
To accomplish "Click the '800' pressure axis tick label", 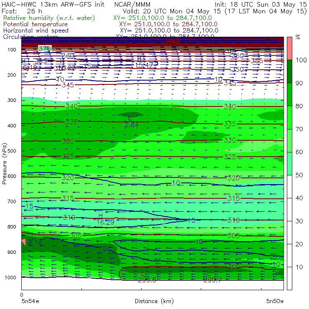I will coord(12,227).
